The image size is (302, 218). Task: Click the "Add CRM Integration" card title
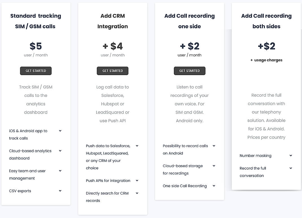[112, 21]
